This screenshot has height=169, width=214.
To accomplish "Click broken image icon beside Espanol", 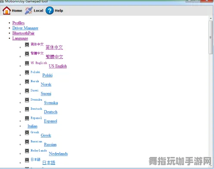I will [27, 118].
